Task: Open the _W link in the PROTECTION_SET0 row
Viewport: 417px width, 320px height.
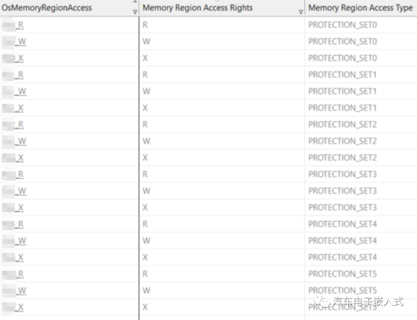Action: tap(21, 42)
